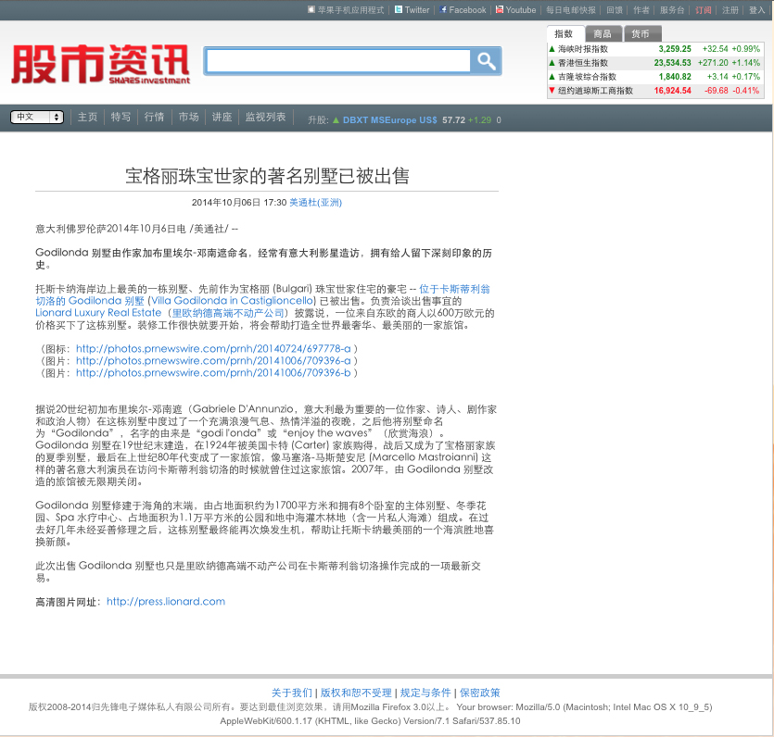The width and height of the screenshot is (774, 737).
Task: Click the magnifier search button
Action: pyautogui.click(x=486, y=61)
